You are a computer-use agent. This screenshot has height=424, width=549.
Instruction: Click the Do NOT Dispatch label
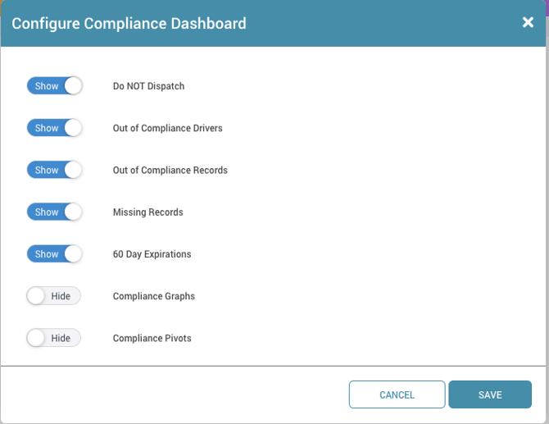coord(148,86)
